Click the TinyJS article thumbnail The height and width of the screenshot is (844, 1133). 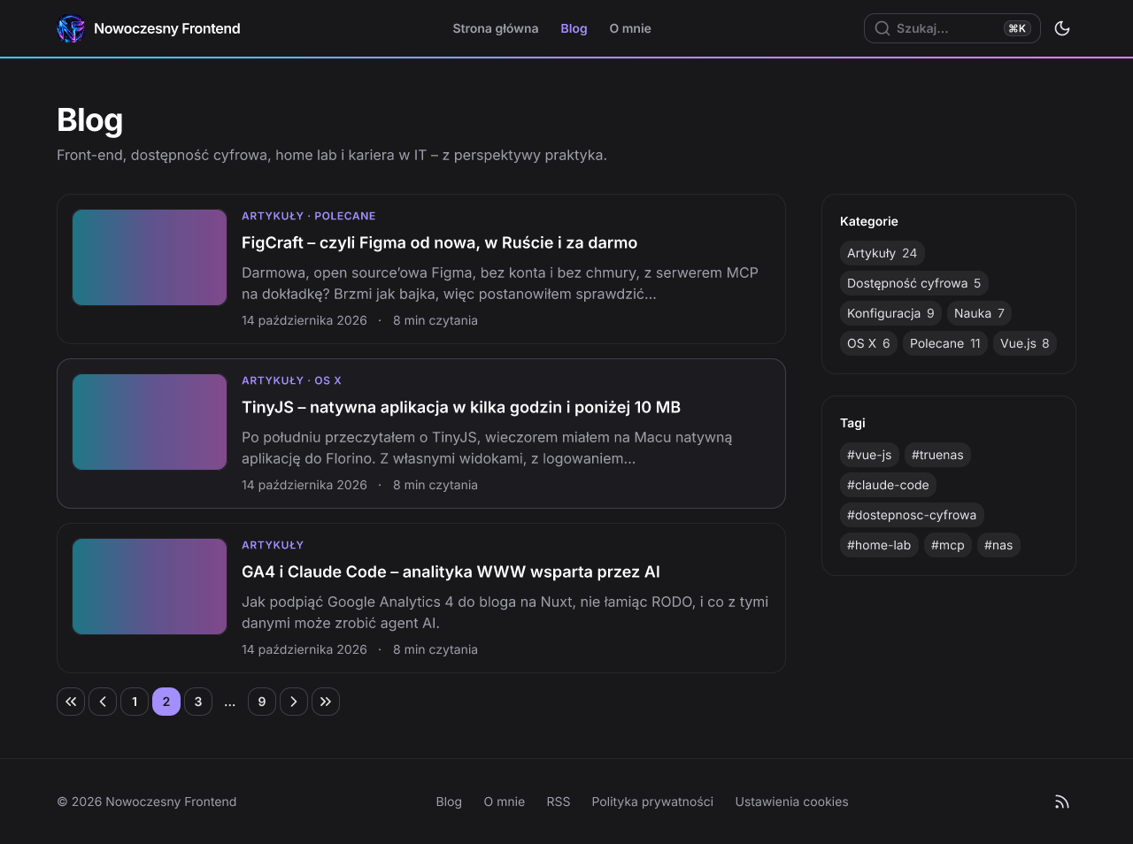150,422
